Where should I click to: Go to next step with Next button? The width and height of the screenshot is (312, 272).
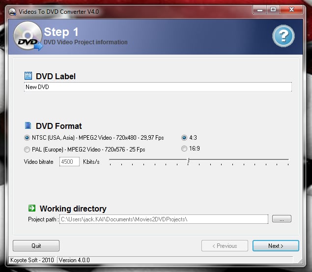pos(276,246)
